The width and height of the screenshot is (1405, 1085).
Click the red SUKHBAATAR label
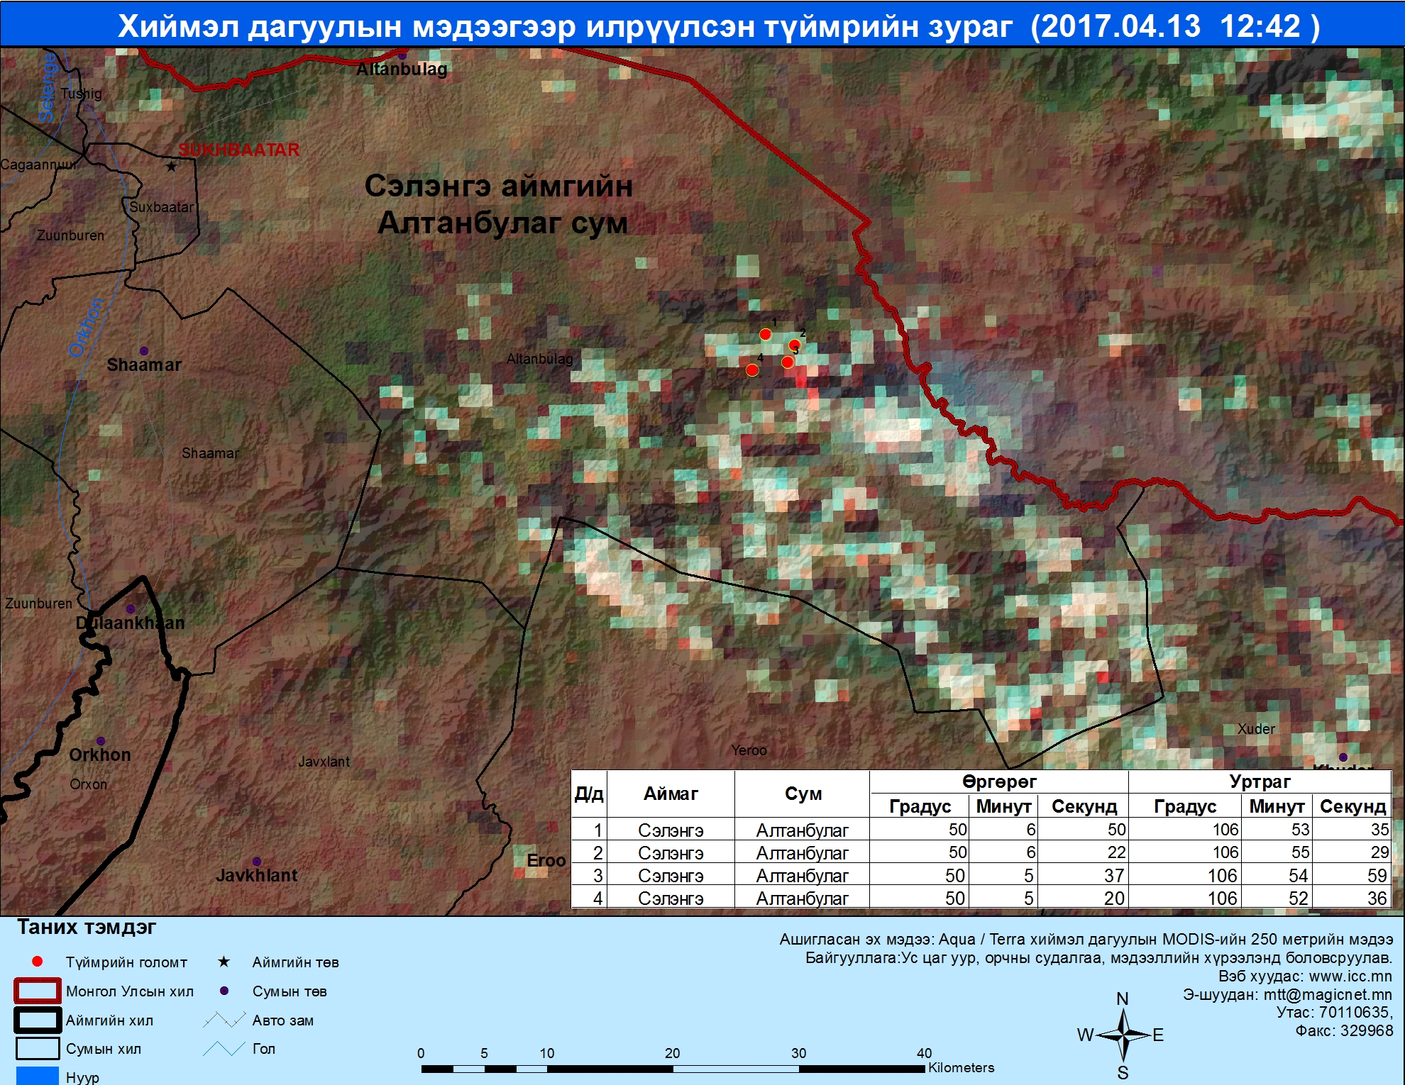coord(238,150)
